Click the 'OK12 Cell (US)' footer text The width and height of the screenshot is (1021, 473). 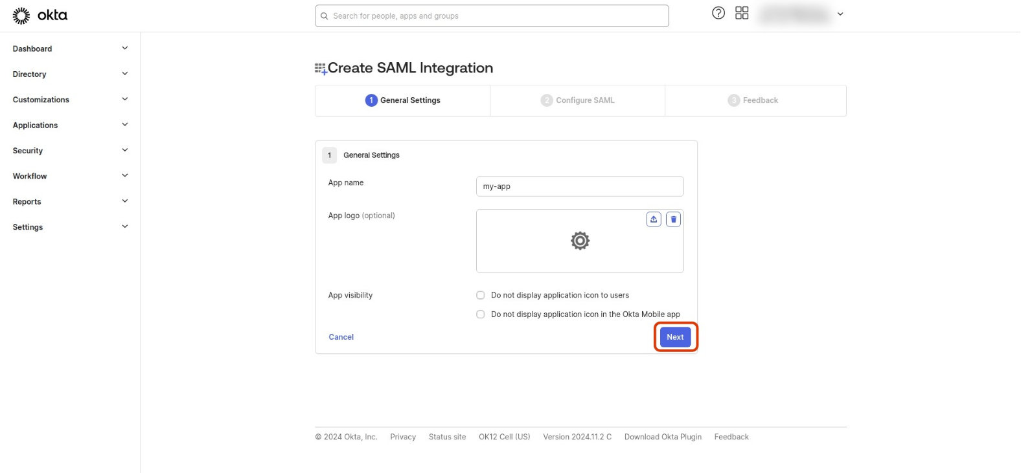click(x=505, y=437)
